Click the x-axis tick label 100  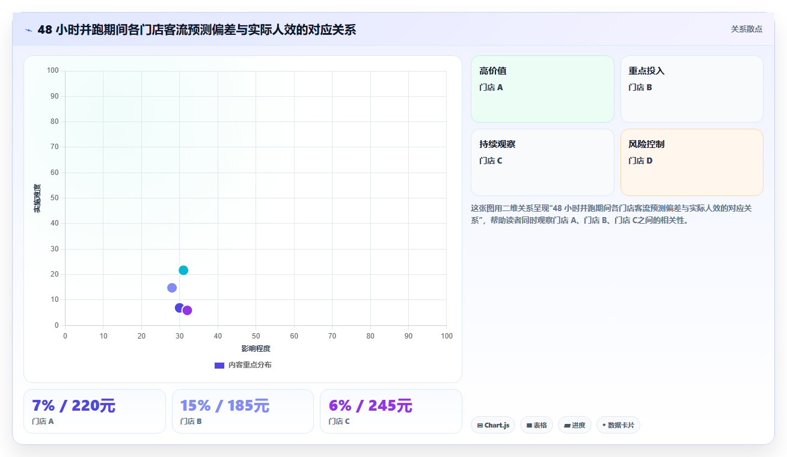pos(447,336)
